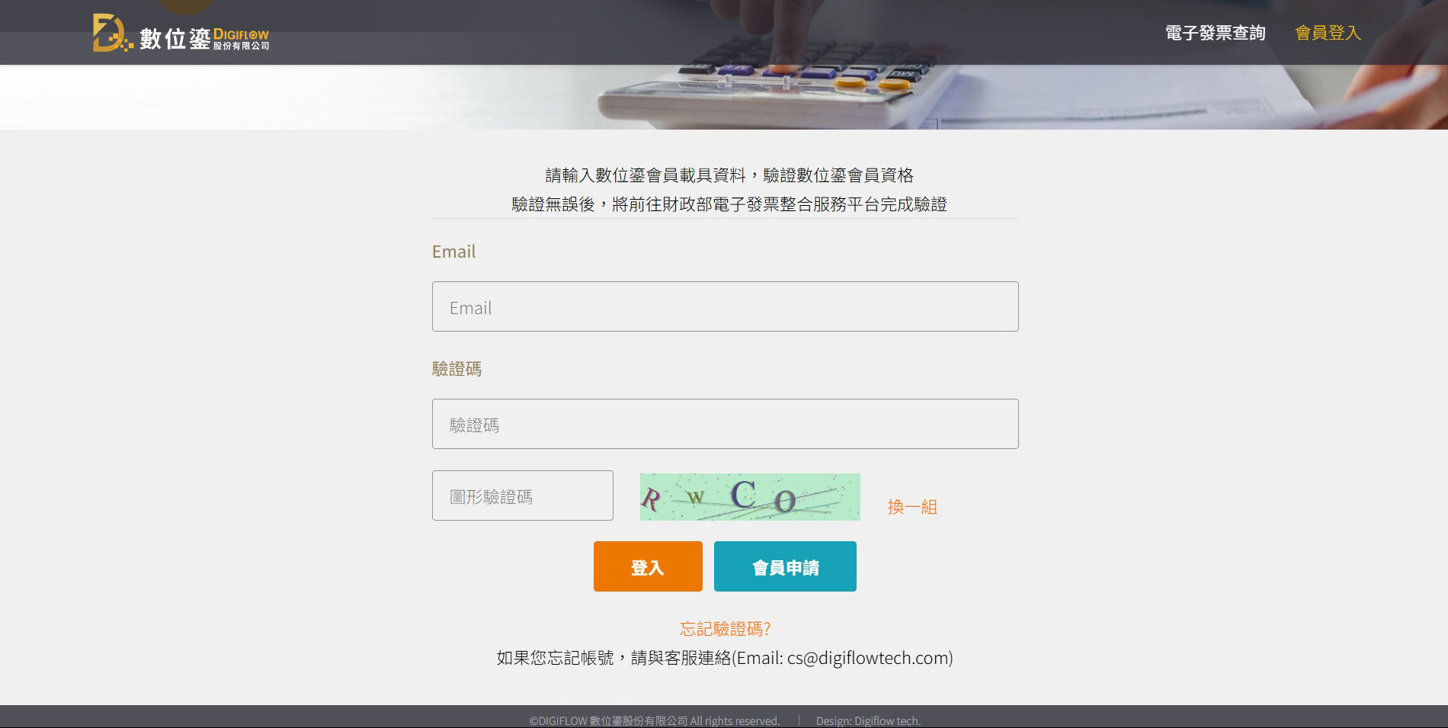Image resolution: width=1448 pixels, height=728 pixels.
Task: Click the footer Design: Digiflow tech. text
Action: [868, 720]
